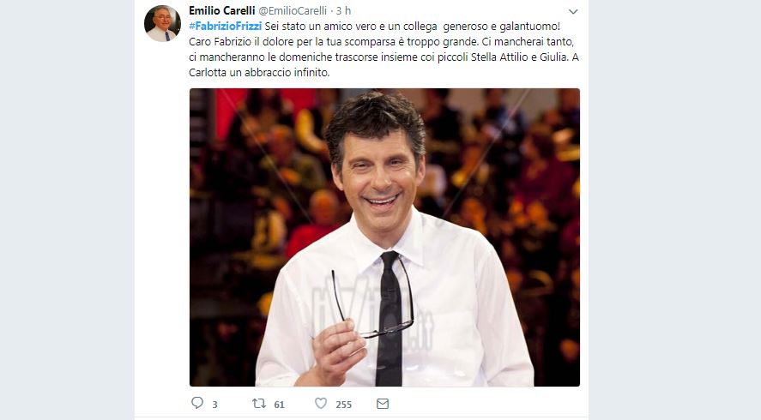The image size is (761, 420).
Task: Open Emilio Carelli's profile avatar
Action: [162, 23]
